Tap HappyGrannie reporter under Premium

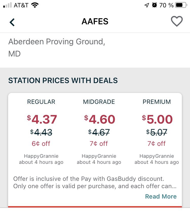[x=157, y=156]
